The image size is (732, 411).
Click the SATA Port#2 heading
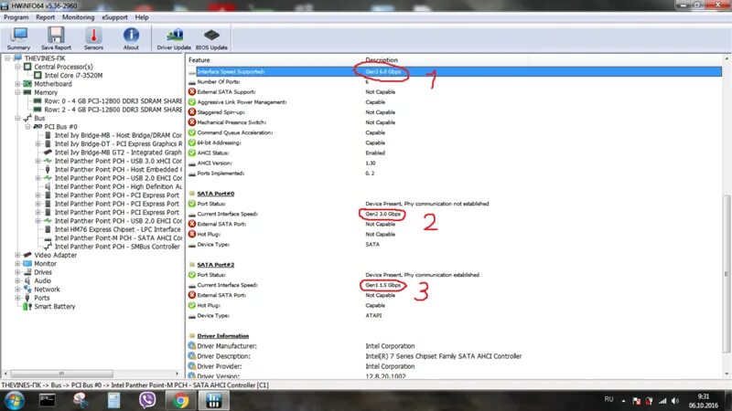(x=216, y=265)
